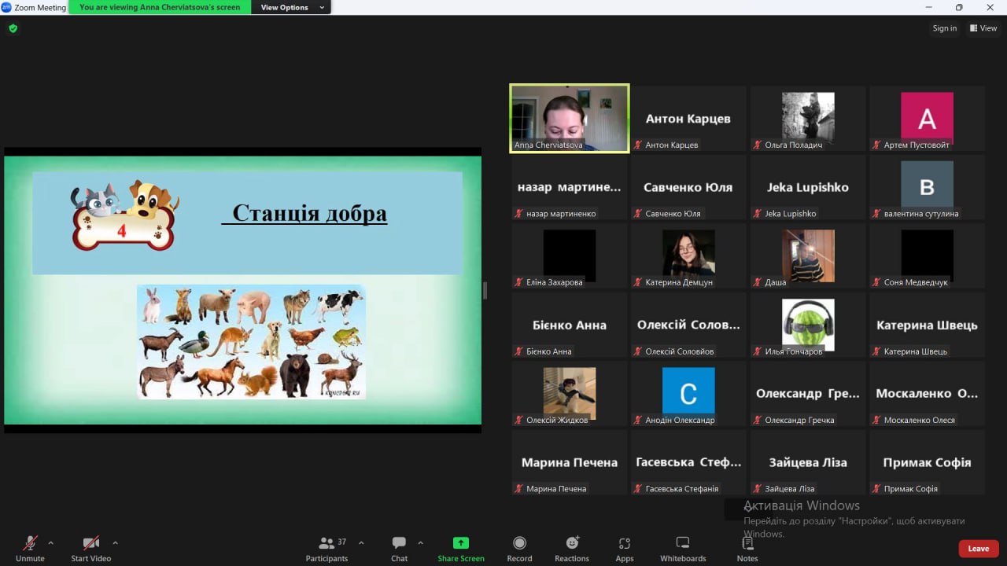This screenshot has width=1007, height=566.
Task: Start recording with the Record icon
Action: click(519, 543)
